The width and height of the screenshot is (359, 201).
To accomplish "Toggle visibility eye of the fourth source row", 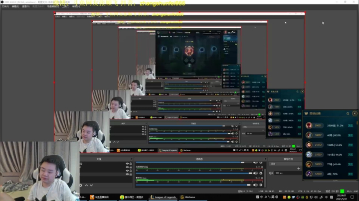I will coord(127,174).
